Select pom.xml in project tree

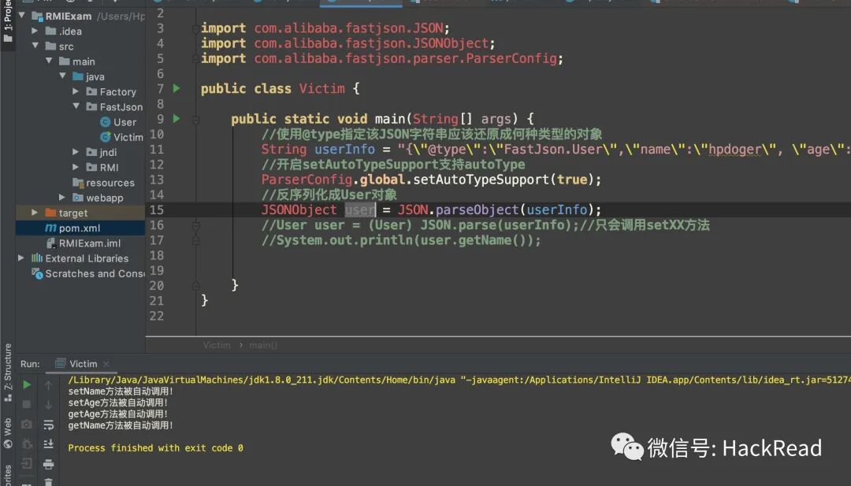pyautogui.click(x=80, y=228)
